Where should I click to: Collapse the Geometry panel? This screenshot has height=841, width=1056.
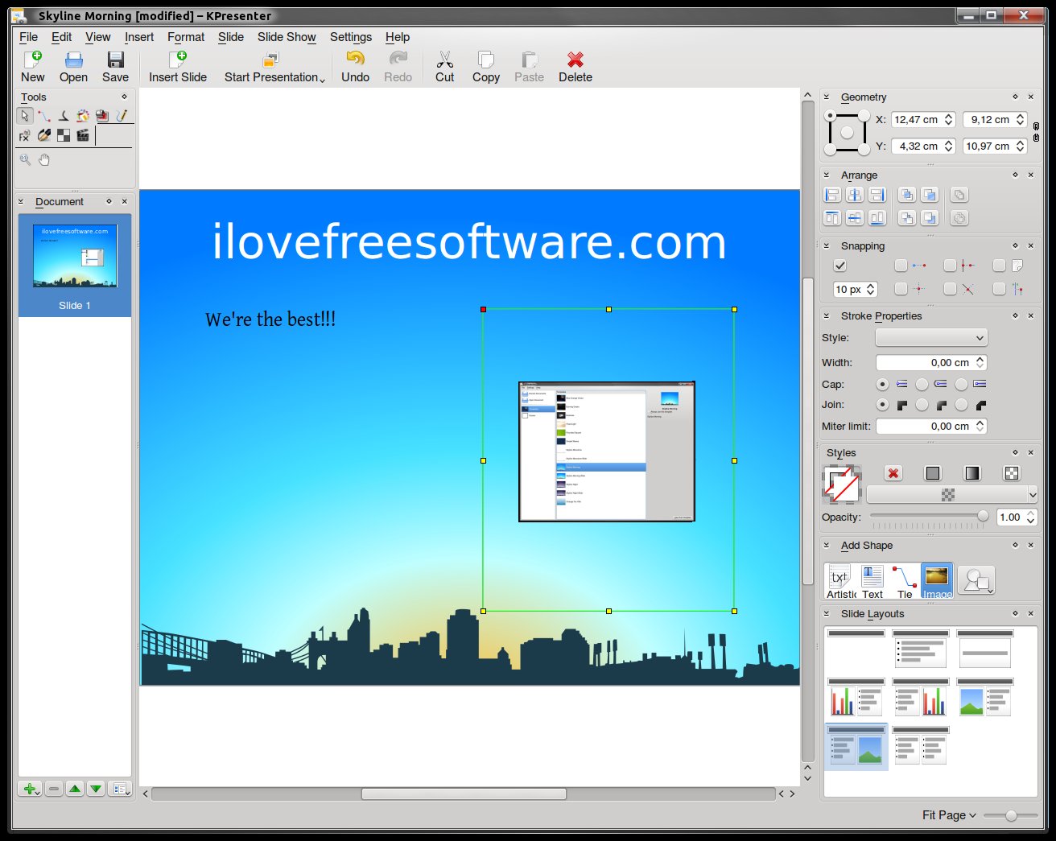(x=827, y=97)
